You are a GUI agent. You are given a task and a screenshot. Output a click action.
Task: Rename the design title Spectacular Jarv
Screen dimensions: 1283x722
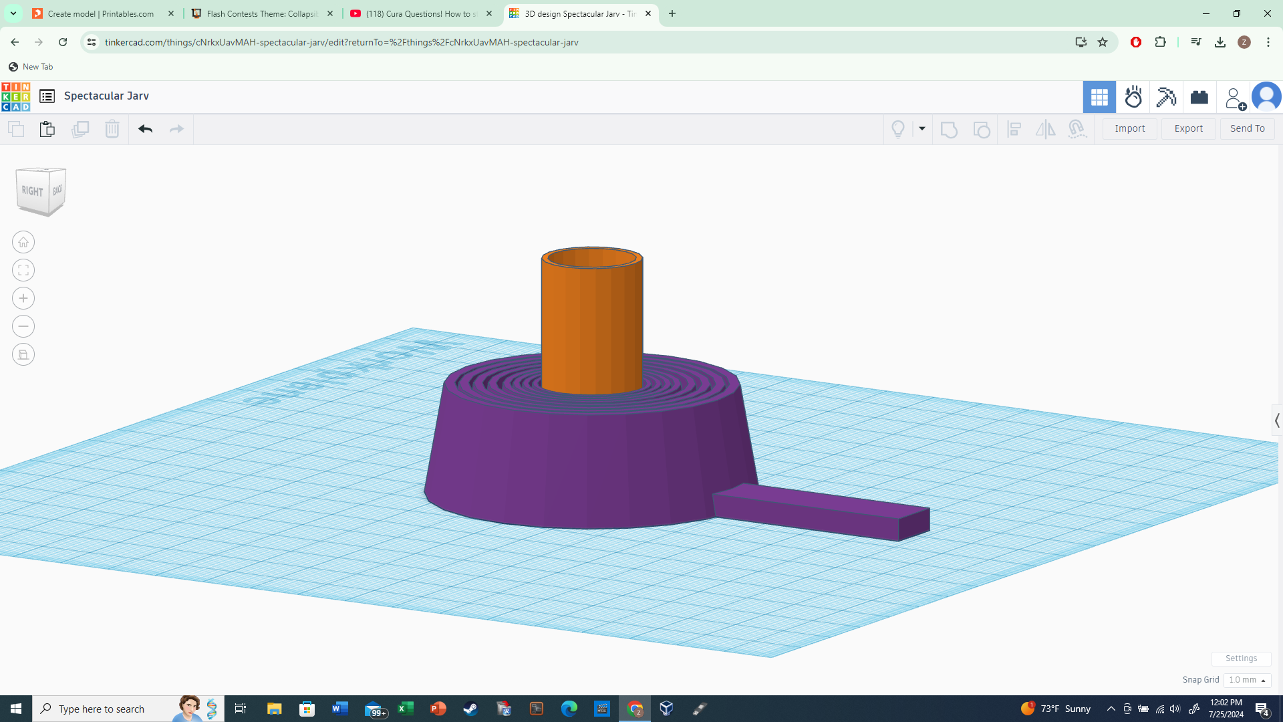[x=106, y=96]
